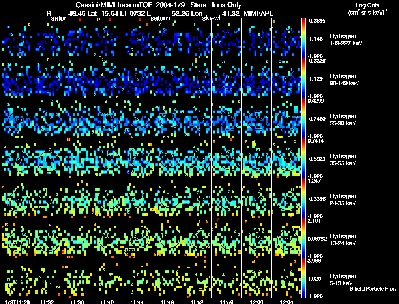Click the 'MIMI/APL' label
Screen dimensions: 399x304
click(258, 13)
